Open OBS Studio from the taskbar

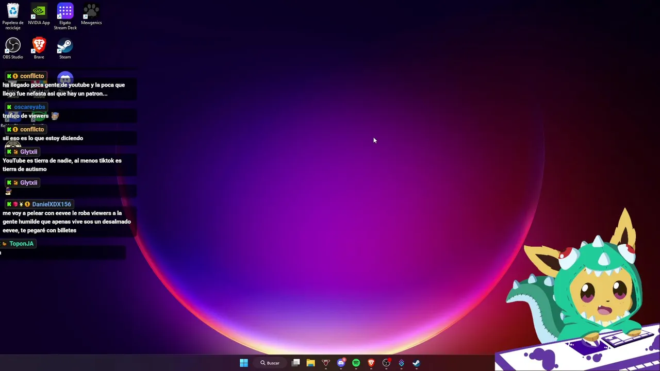pos(386,363)
